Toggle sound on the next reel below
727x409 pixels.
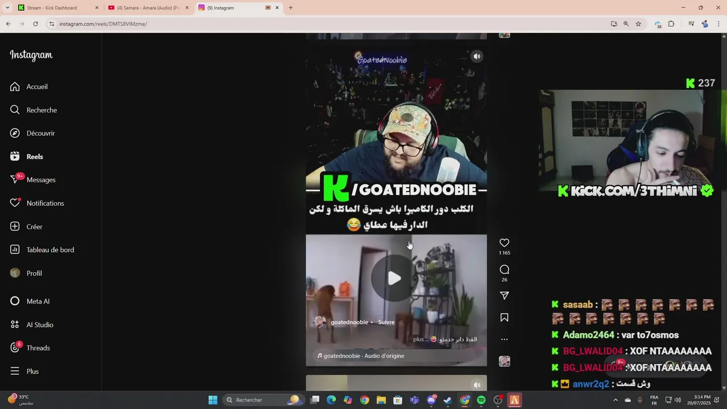tap(477, 385)
